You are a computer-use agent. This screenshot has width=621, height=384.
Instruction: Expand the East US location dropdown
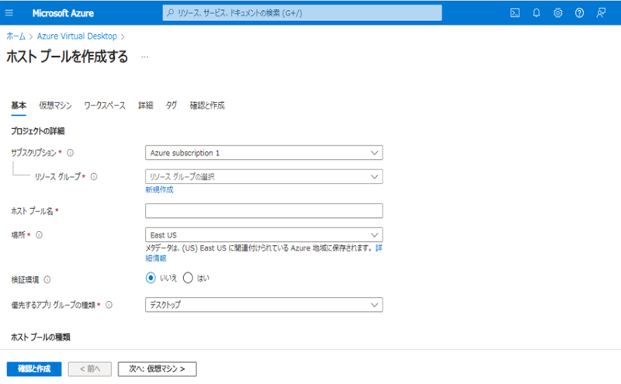(264, 235)
